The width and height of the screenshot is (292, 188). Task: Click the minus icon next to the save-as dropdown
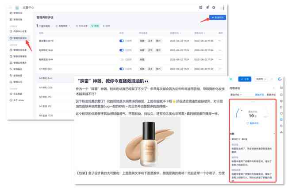coord(271,79)
